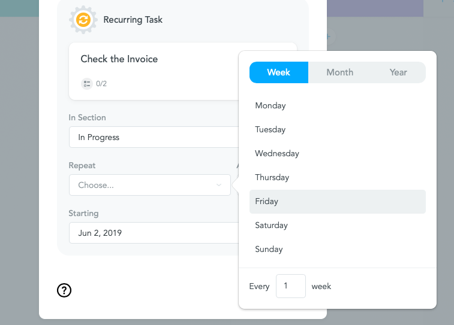Open the In Section dropdown
The height and width of the screenshot is (325, 454).
coord(154,137)
